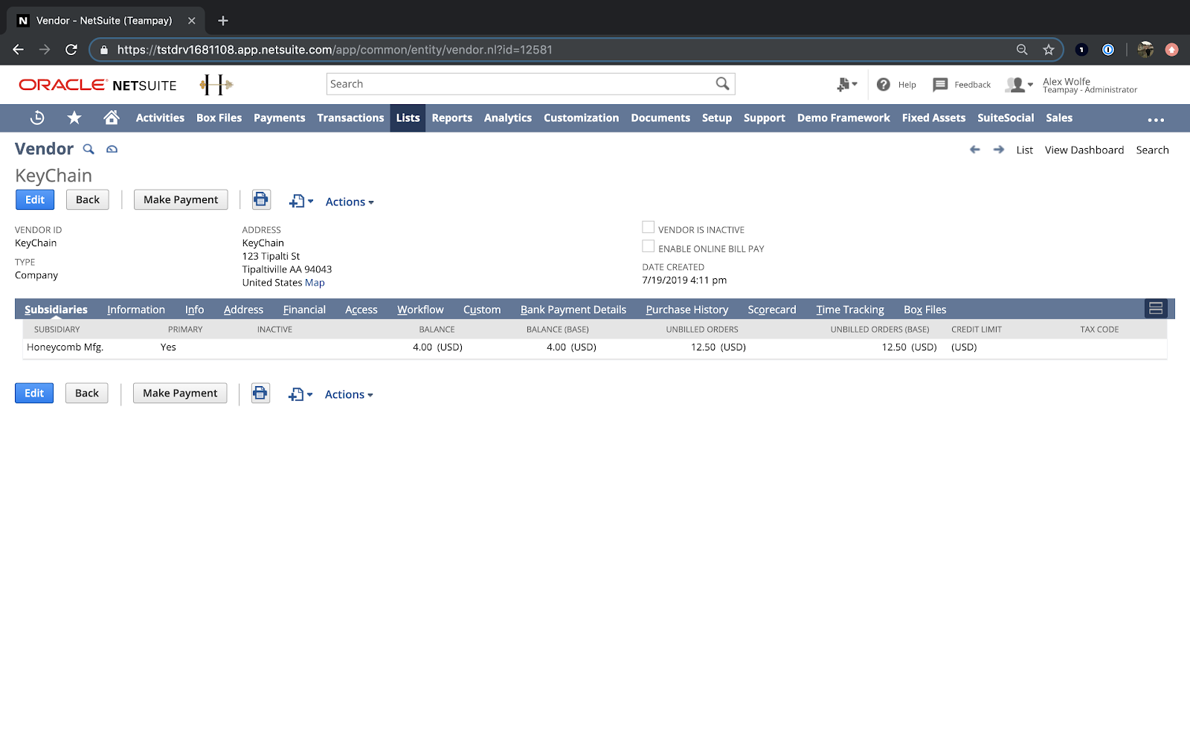Switch to the Purchase History subtab
The width and height of the screenshot is (1190, 744).
687,310
